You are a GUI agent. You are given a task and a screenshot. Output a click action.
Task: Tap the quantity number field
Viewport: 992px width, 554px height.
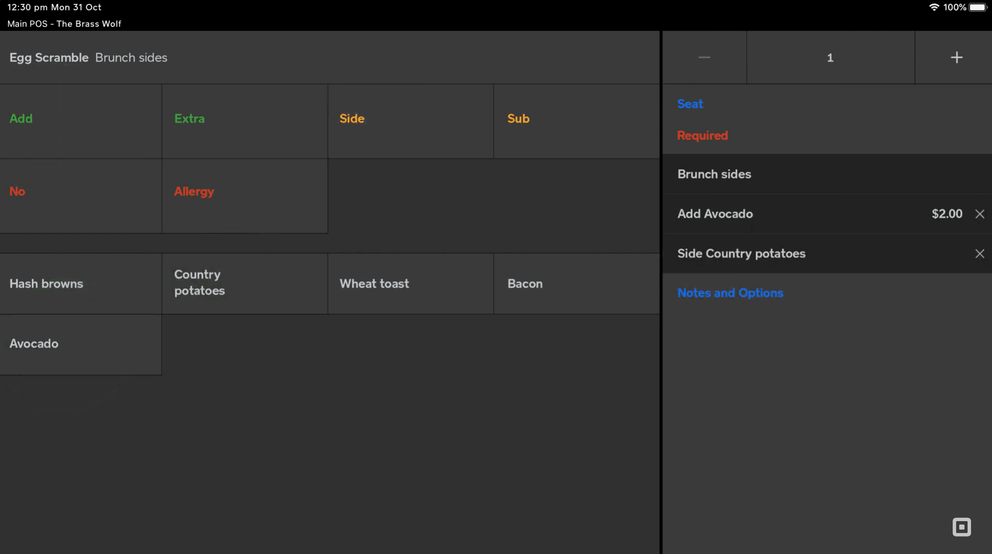tap(830, 57)
